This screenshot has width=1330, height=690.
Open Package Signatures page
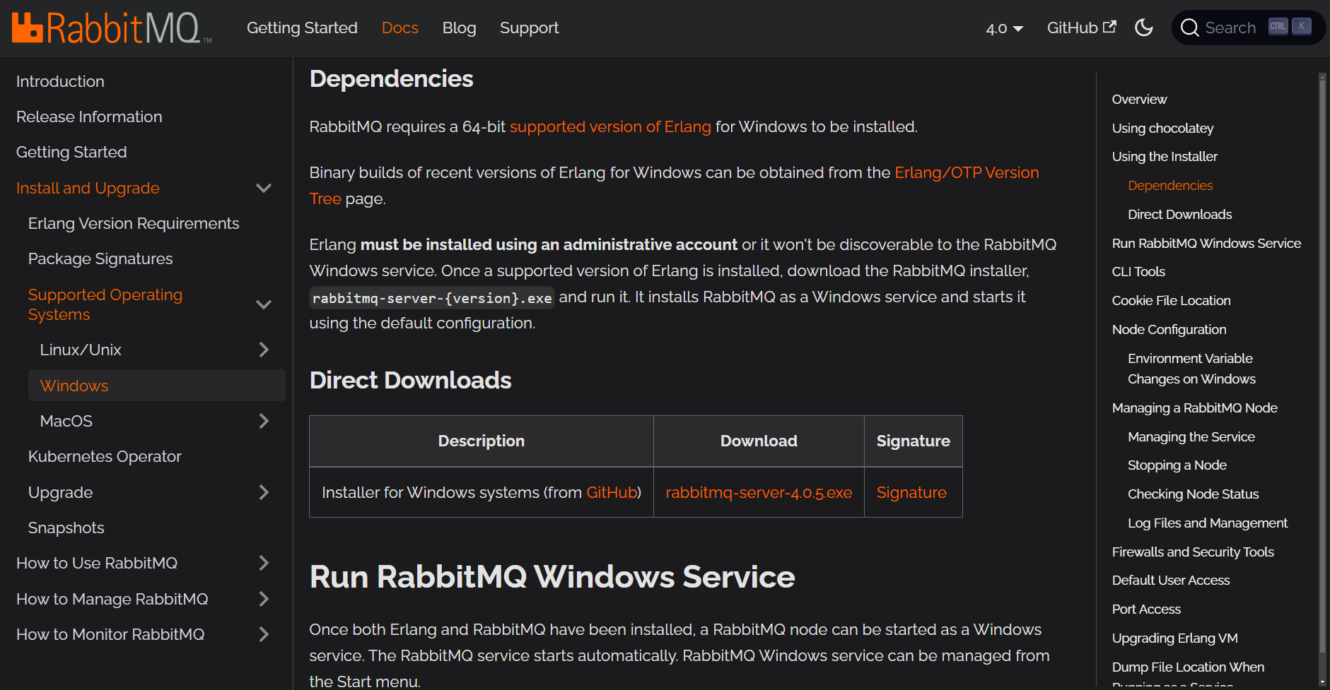pyautogui.click(x=100, y=258)
